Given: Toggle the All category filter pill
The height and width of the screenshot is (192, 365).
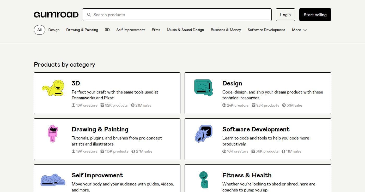Looking at the screenshot, I should tap(39, 30).
